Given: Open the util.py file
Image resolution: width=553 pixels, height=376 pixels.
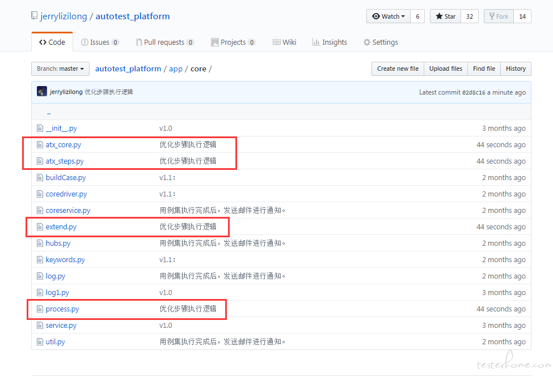Looking at the screenshot, I should click(56, 342).
